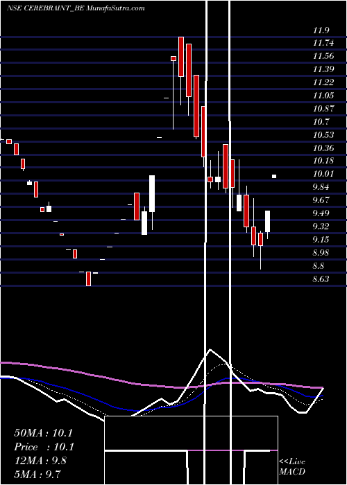Click the <<Live MACD label
Image resolution: width=347 pixels, height=485 pixels.
[x=292, y=467]
